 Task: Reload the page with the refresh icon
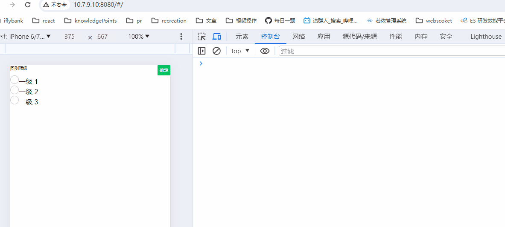click(x=28, y=5)
